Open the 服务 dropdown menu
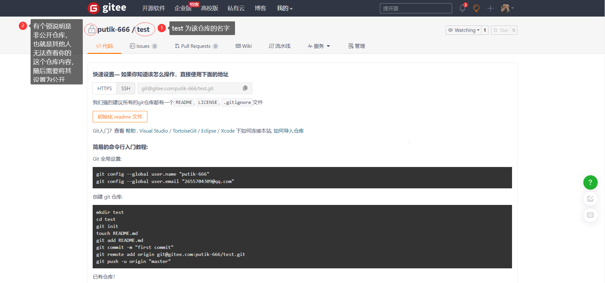Screen dimensions: 605x283 click(319, 46)
